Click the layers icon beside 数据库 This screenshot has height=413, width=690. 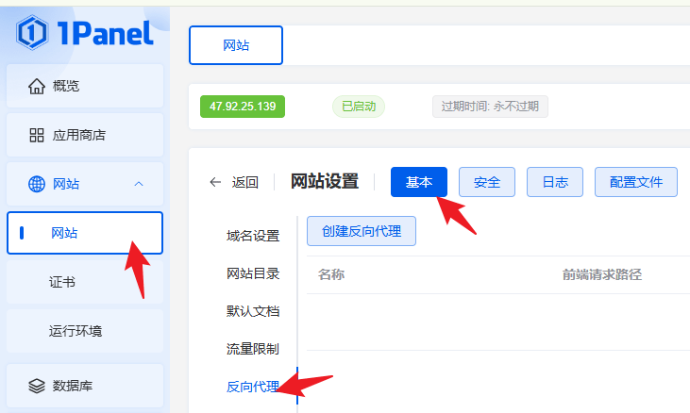[37, 386]
